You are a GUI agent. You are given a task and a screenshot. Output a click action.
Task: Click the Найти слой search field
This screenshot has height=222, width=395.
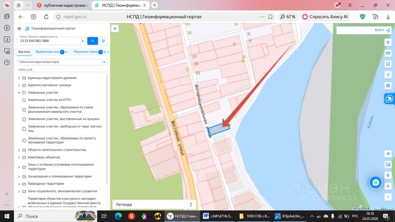(62, 69)
